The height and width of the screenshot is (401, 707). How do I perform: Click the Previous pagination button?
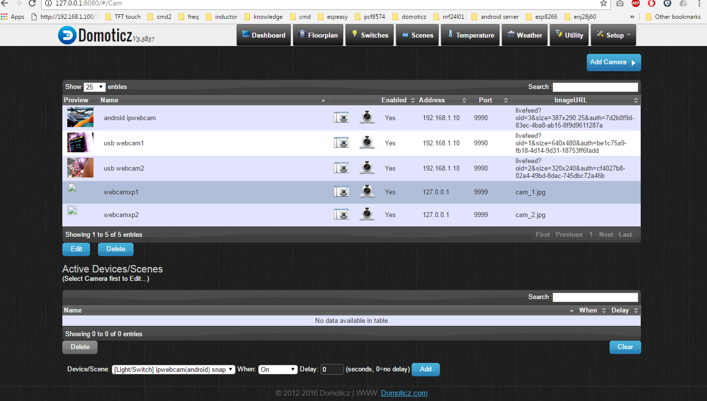[569, 234]
